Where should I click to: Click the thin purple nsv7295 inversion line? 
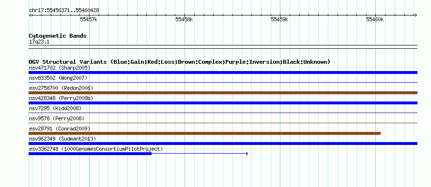(x=223, y=113)
